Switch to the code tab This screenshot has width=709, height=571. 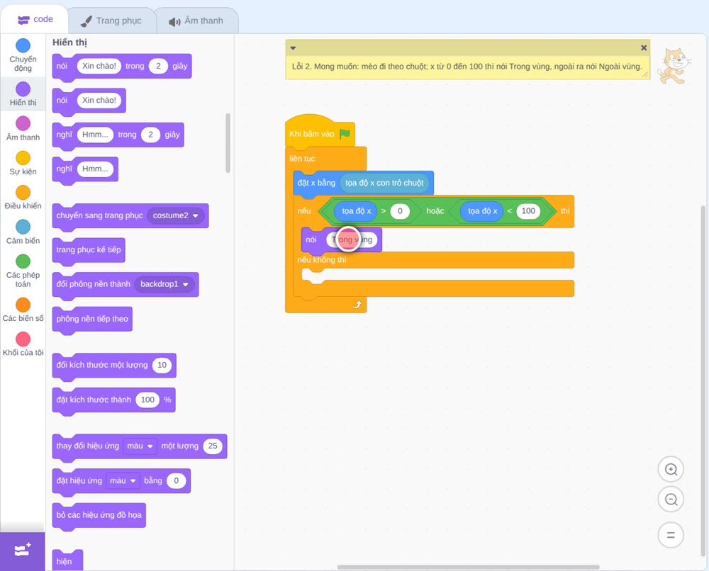35,19
